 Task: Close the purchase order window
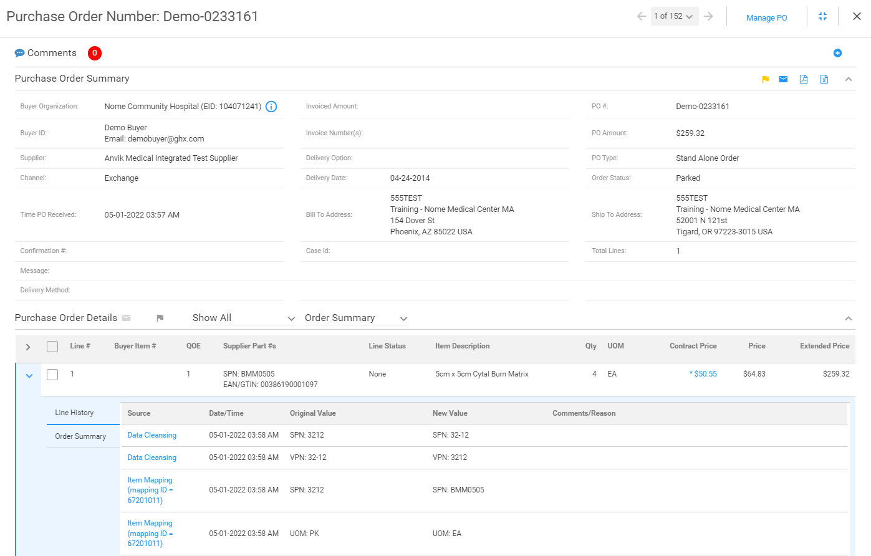857,16
